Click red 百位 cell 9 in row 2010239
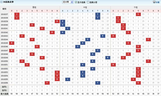This screenshot has height=96, width=161. click(x=57, y=21)
